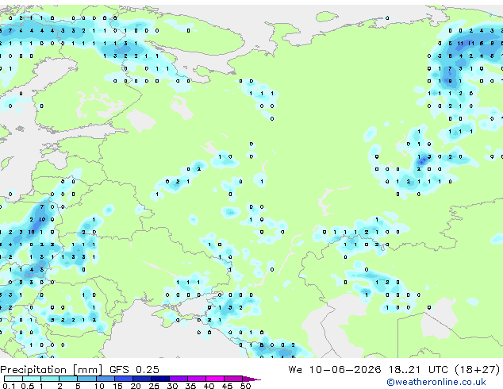This screenshot has height=389, width=503.
Task: Pick the legend swatch between 25 and 30
Action: 159,379
